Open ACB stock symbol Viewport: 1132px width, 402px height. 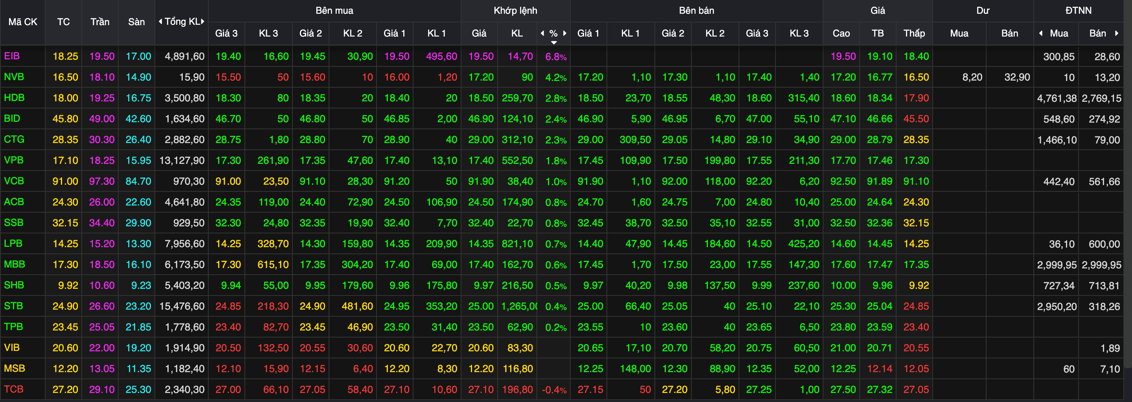[x=14, y=202]
